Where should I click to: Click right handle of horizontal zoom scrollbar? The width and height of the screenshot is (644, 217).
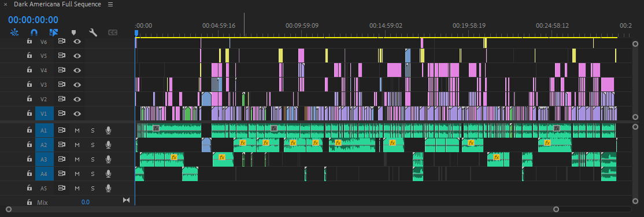pos(556,209)
